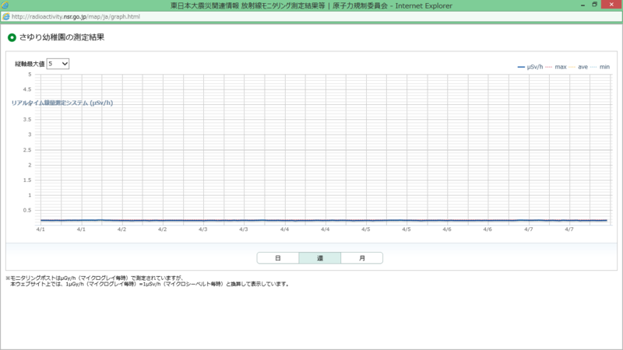The image size is (623, 350).
Task: Click the y-axis label 0.5
Action: click(27, 210)
